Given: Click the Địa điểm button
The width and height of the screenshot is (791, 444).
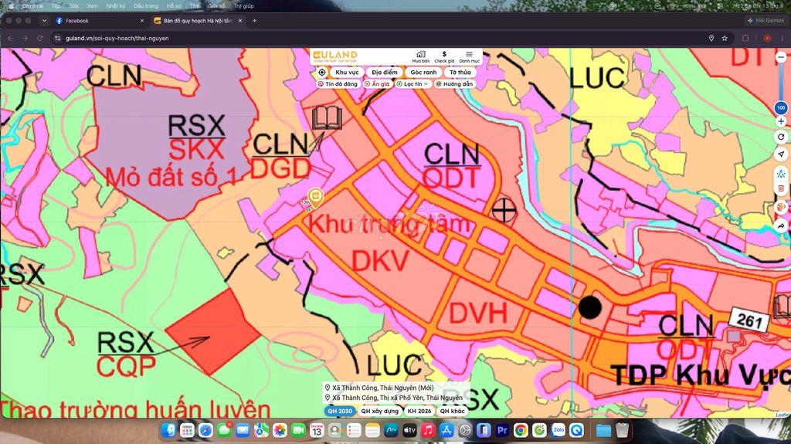Looking at the screenshot, I should 385,72.
